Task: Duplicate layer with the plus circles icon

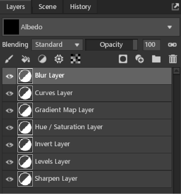Action: pos(140,59)
